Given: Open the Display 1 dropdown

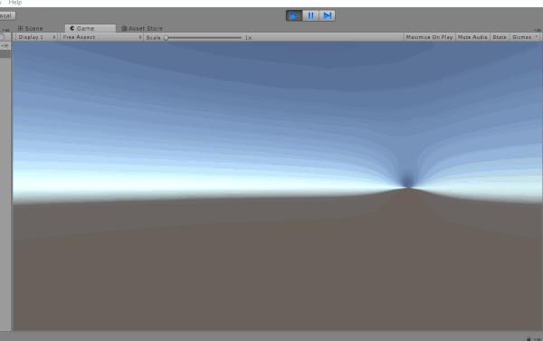Looking at the screenshot, I should [36, 37].
